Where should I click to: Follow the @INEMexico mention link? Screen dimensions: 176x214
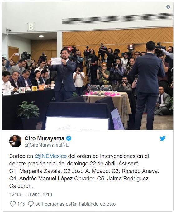[x=50, y=156]
